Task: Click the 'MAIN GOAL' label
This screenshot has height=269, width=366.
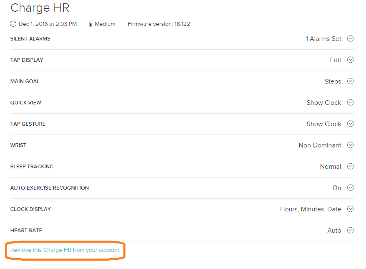Action: tap(25, 81)
